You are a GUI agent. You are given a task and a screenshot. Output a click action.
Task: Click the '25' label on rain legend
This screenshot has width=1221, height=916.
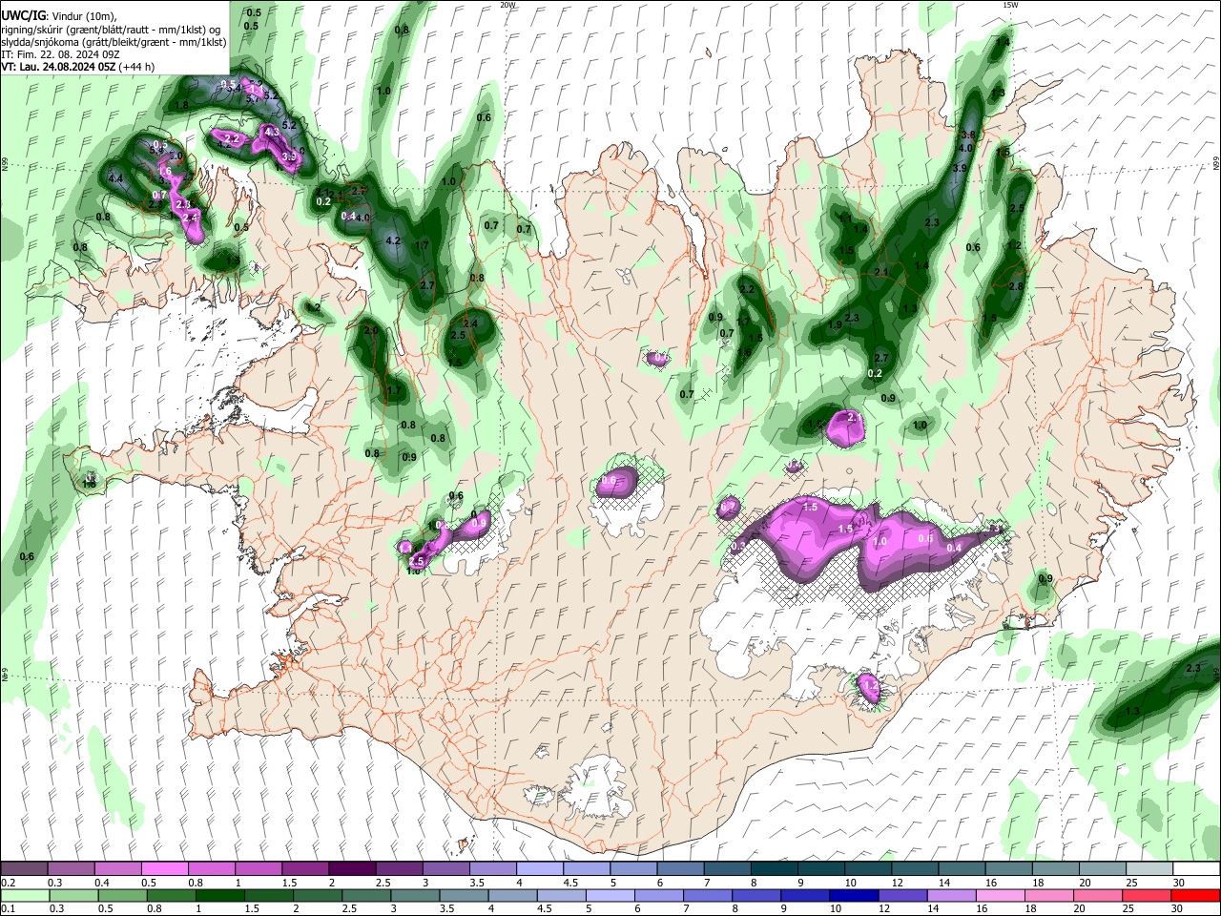[x=1130, y=908]
